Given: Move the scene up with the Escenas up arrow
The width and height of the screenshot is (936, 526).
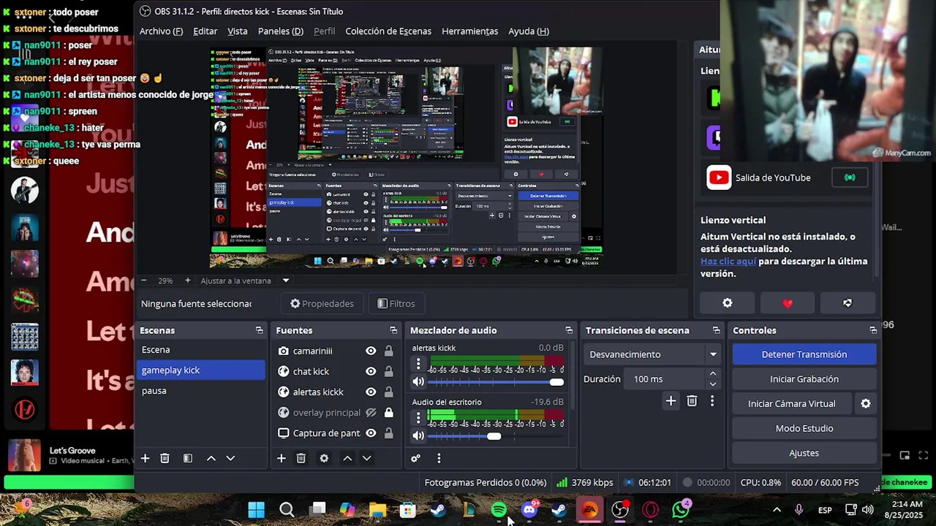Looking at the screenshot, I should 211,458.
